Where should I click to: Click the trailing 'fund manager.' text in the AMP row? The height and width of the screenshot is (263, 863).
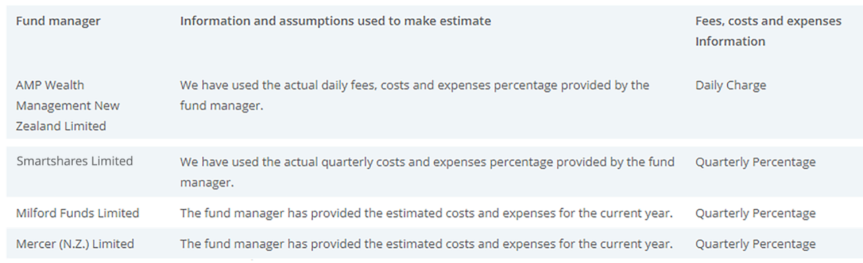220,106
